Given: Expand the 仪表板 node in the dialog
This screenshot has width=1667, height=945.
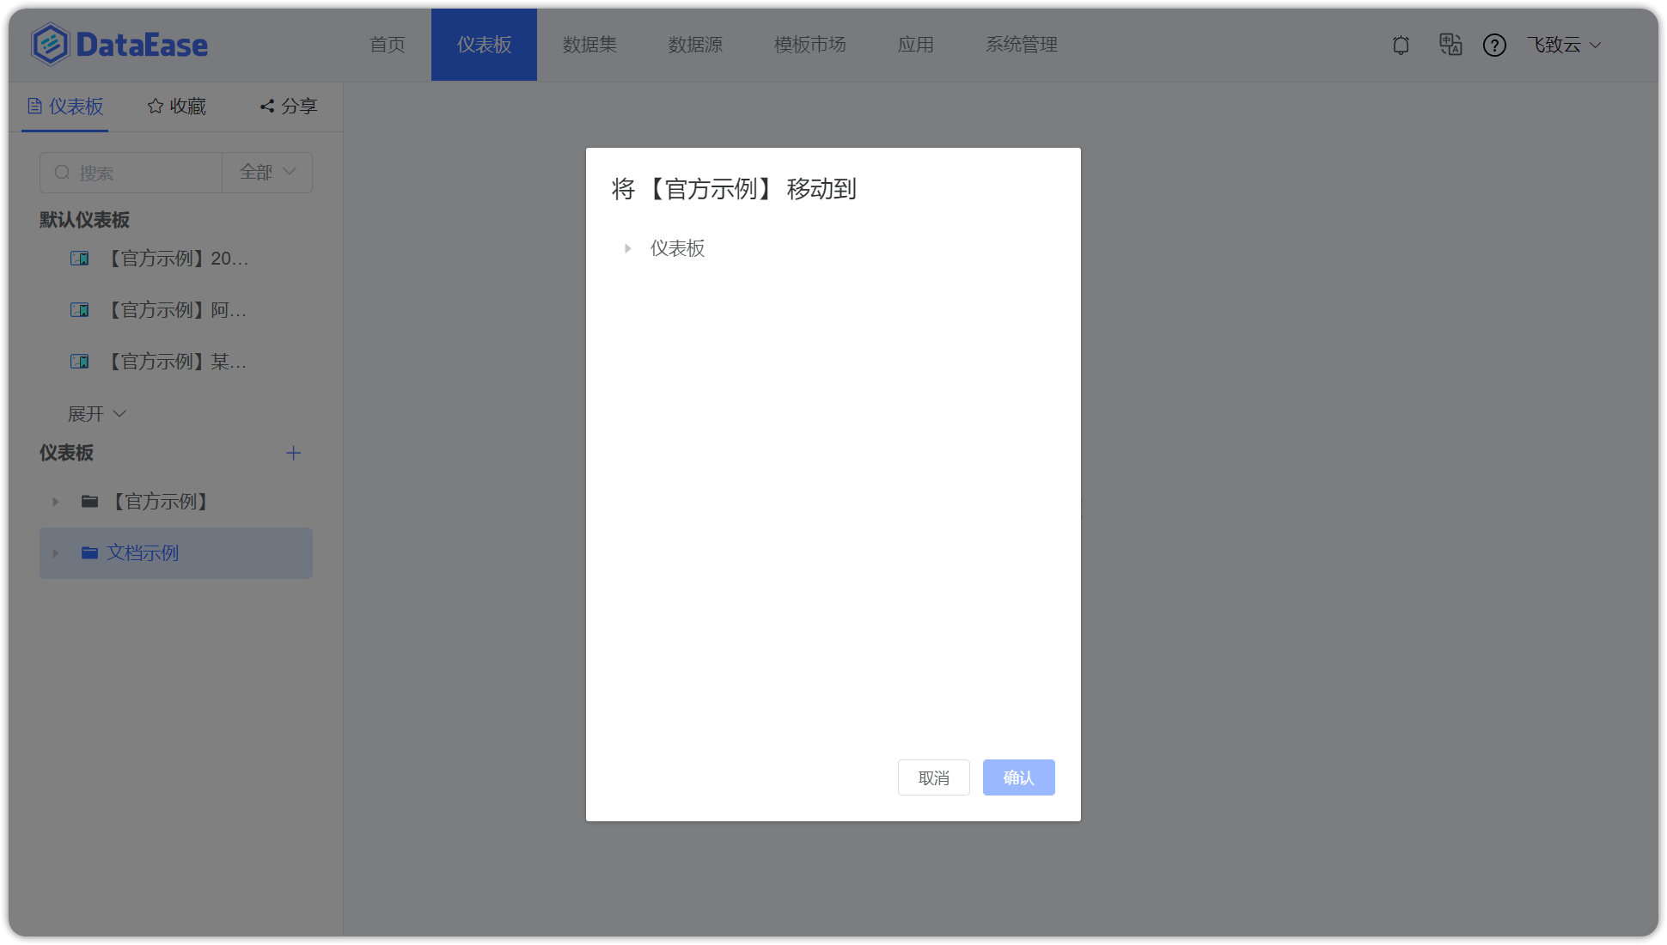Looking at the screenshot, I should click(x=626, y=248).
